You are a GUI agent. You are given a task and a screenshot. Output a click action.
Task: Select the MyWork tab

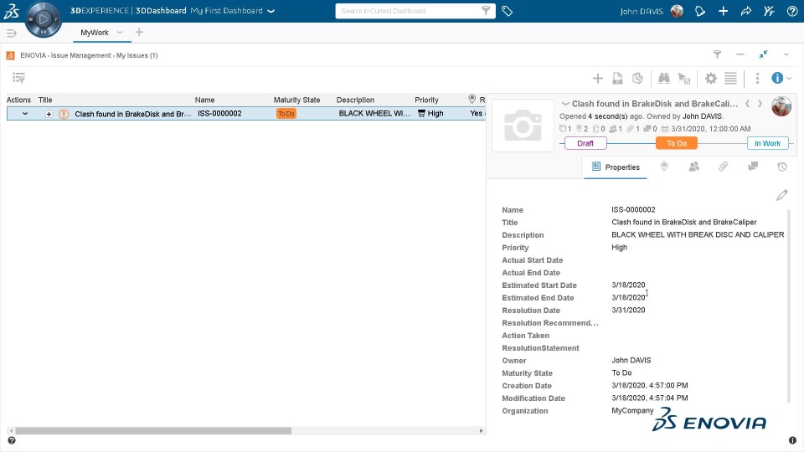coord(95,33)
